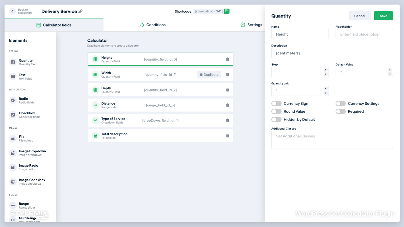Enable the Currency Sign toggle

click(x=276, y=103)
